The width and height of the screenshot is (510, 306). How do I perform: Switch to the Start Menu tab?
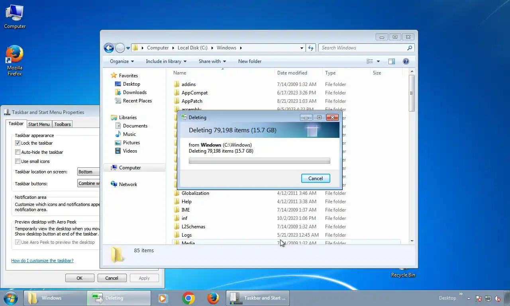(x=39, y=124)
